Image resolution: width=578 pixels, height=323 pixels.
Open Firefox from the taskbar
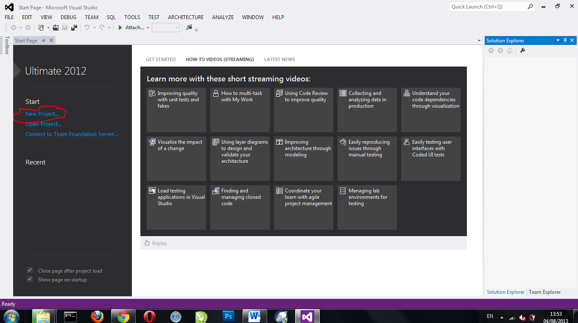pos(97,316)
